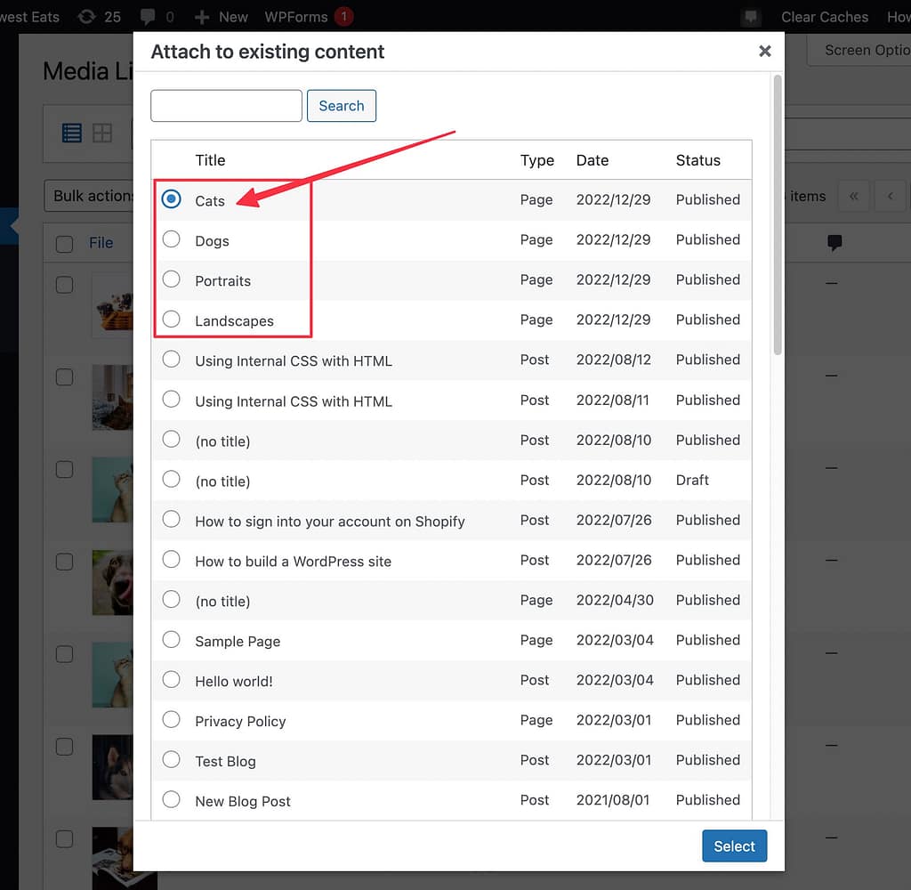Click the search input field
The image size is (911, 890).
[x=226, y=105]
